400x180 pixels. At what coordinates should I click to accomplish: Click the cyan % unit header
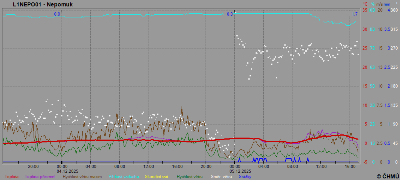coord(372,4)
